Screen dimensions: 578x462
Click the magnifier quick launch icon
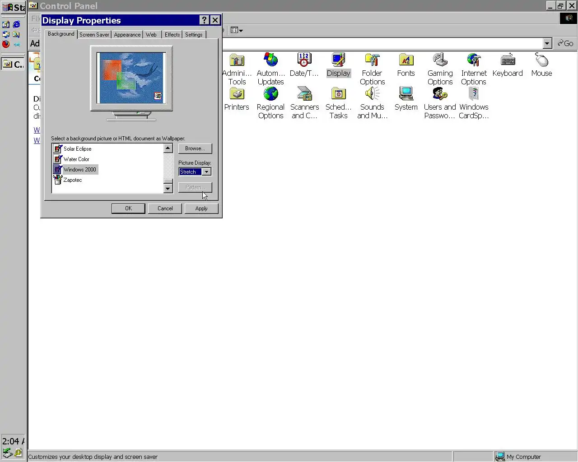[x=17, y=34]
